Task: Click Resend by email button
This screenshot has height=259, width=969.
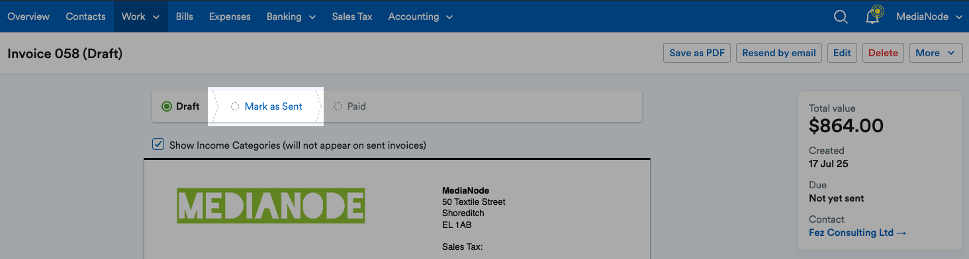Action: 779,53
